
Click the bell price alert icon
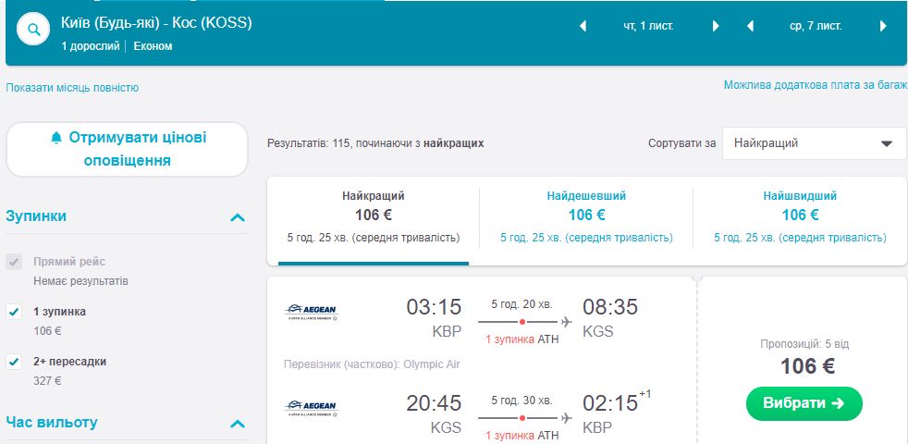(x=56, y=138)
